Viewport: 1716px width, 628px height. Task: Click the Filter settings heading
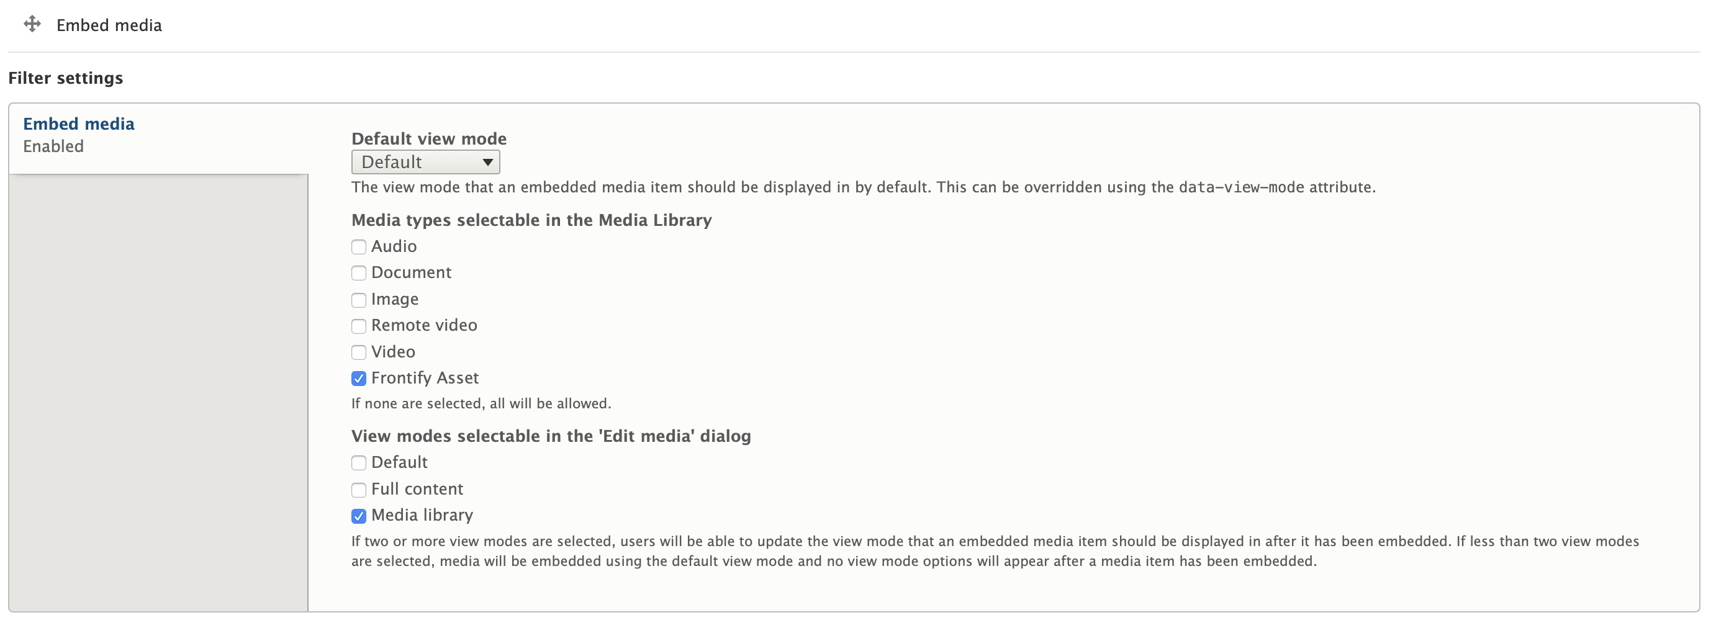coord(65,78)
